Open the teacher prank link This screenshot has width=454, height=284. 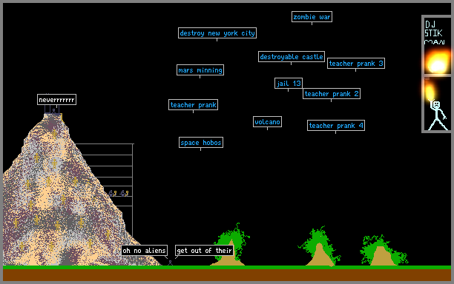193,105
